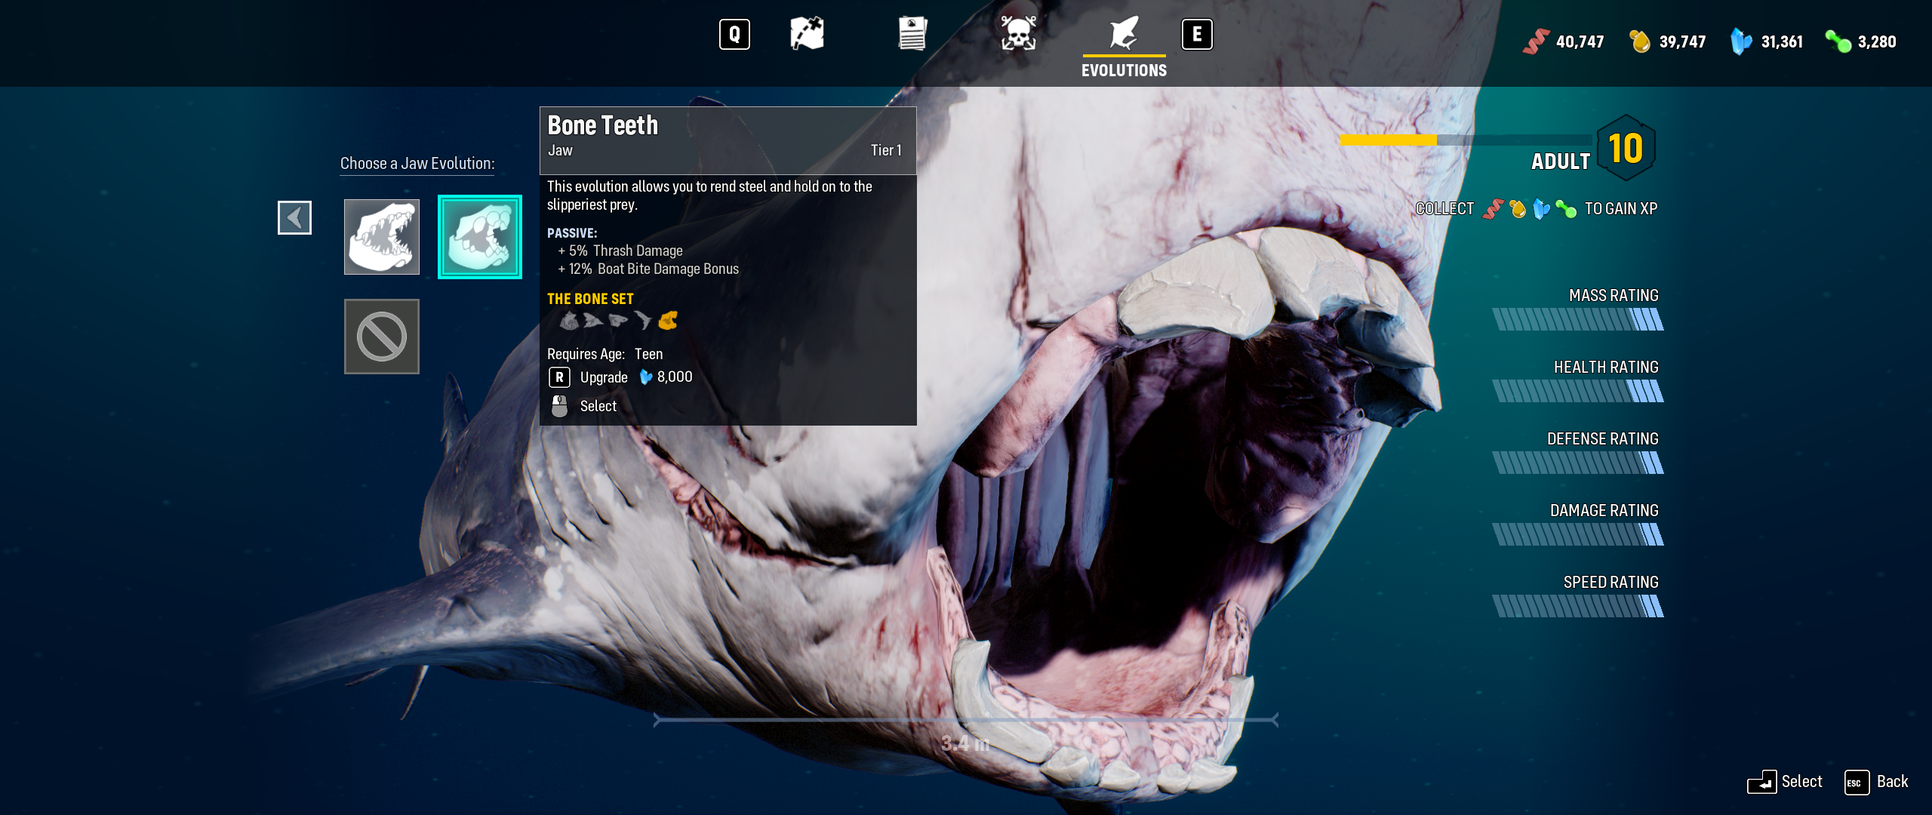The width and height of the screenshot is (1932, 815).
Task: Click the red protein icon in Collect row
Action: pyautogui.click(x=1493, y=209)
